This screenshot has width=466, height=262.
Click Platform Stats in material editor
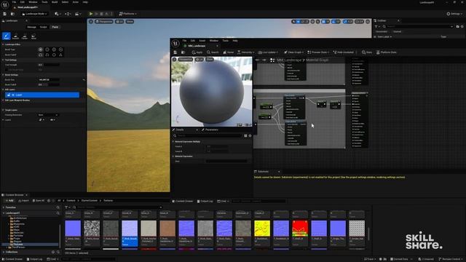tap(387, 52)
